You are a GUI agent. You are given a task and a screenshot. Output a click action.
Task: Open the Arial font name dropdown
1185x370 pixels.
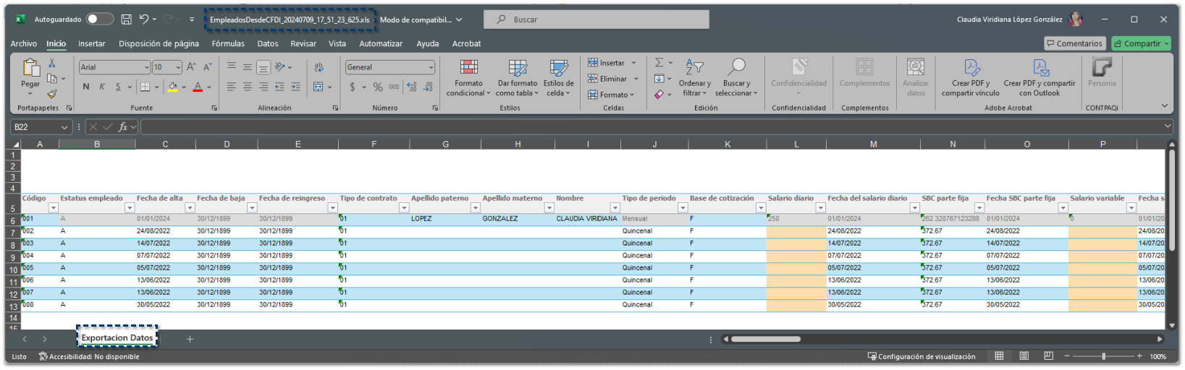click(146, 67)
